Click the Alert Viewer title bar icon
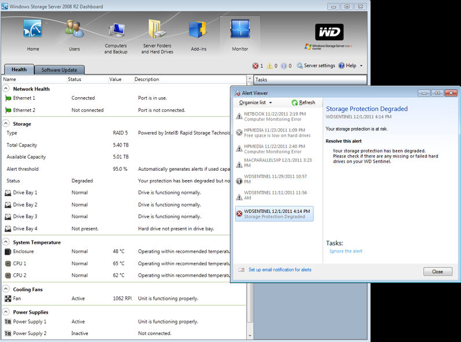The width and height of the screenshot is (461, 342). (237, 93)
